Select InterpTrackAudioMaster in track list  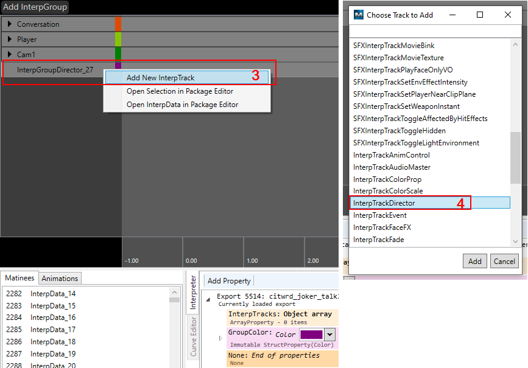click(430, 167)
